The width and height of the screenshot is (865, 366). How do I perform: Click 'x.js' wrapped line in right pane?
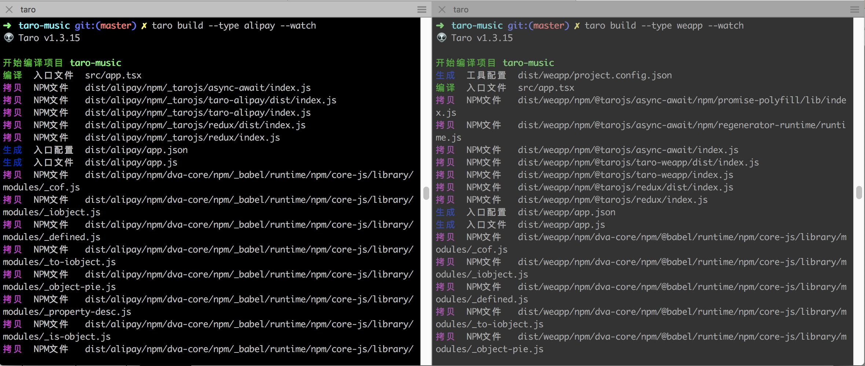[446, 113]
